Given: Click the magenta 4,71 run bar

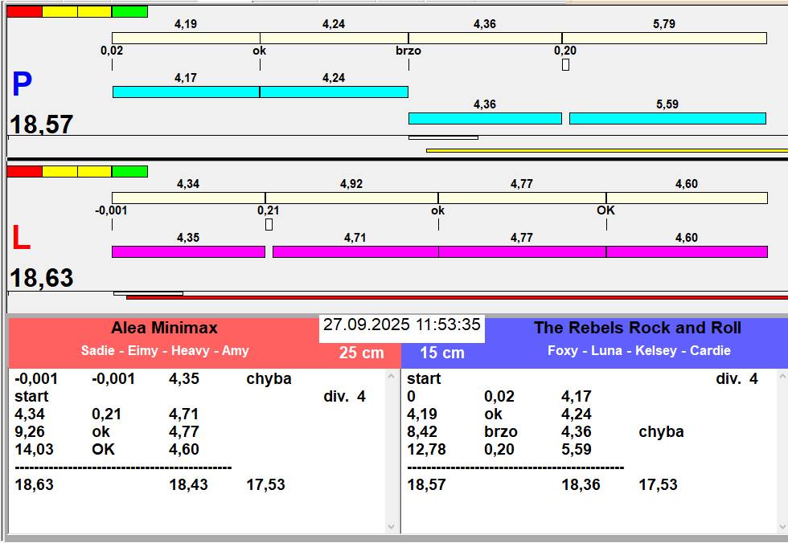Looking at the screenshot, I should (x=355, y=251).
